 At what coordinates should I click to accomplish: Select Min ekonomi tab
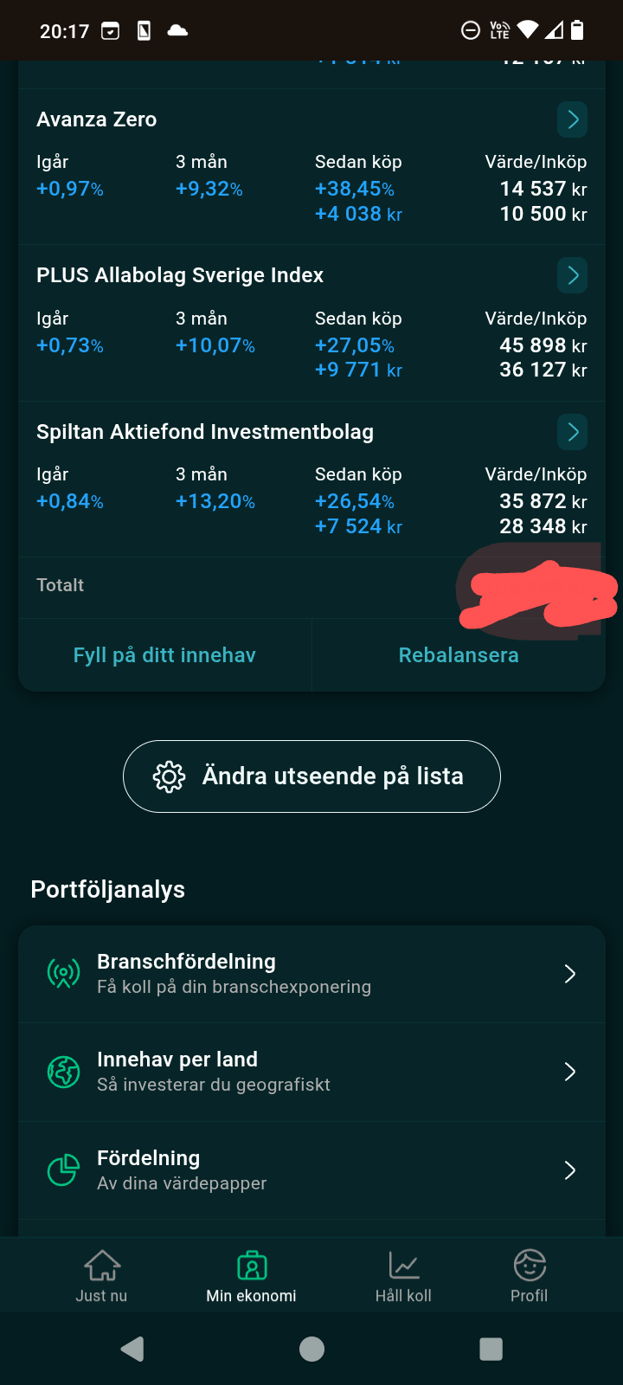[x=251, y=1275]
